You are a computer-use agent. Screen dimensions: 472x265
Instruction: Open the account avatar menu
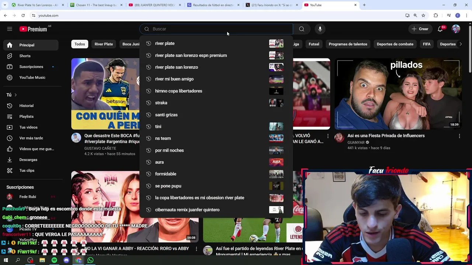point(456,29)
